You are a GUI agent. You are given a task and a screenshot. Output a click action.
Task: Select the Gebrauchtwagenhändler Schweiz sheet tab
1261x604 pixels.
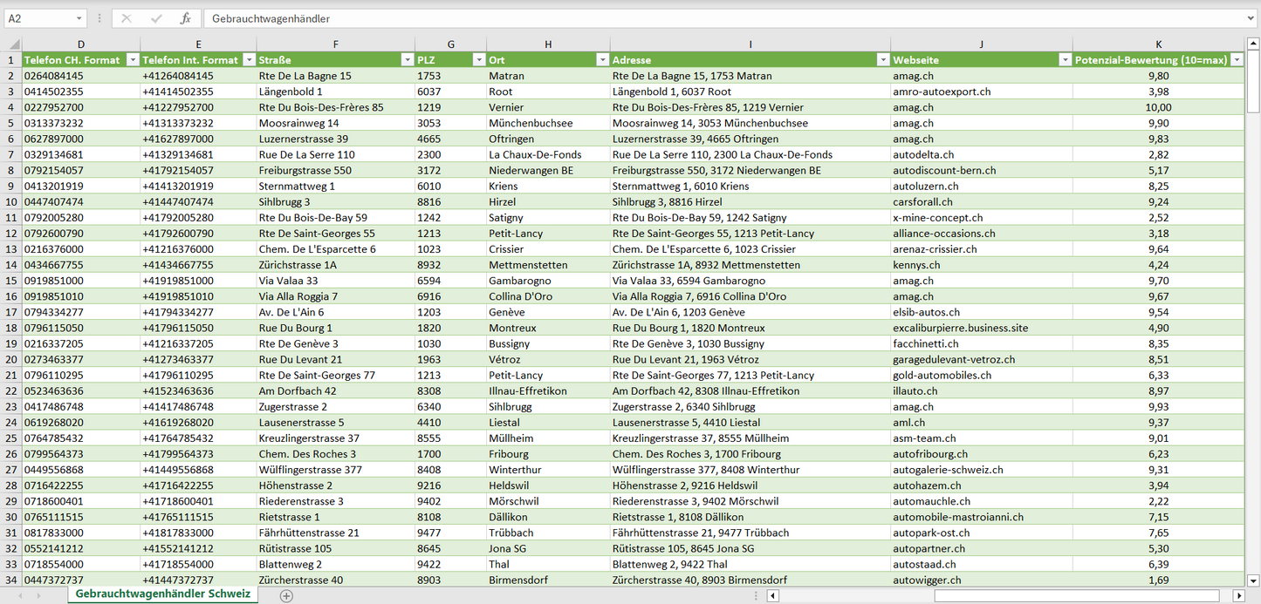click(x=163, y=594)
